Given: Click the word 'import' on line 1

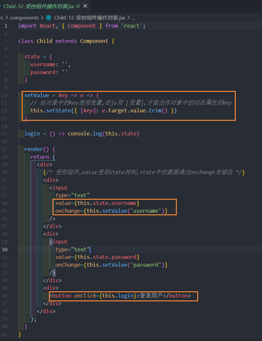Looking at the screenshot, I should pyautogui.click(x=27, y=26).
